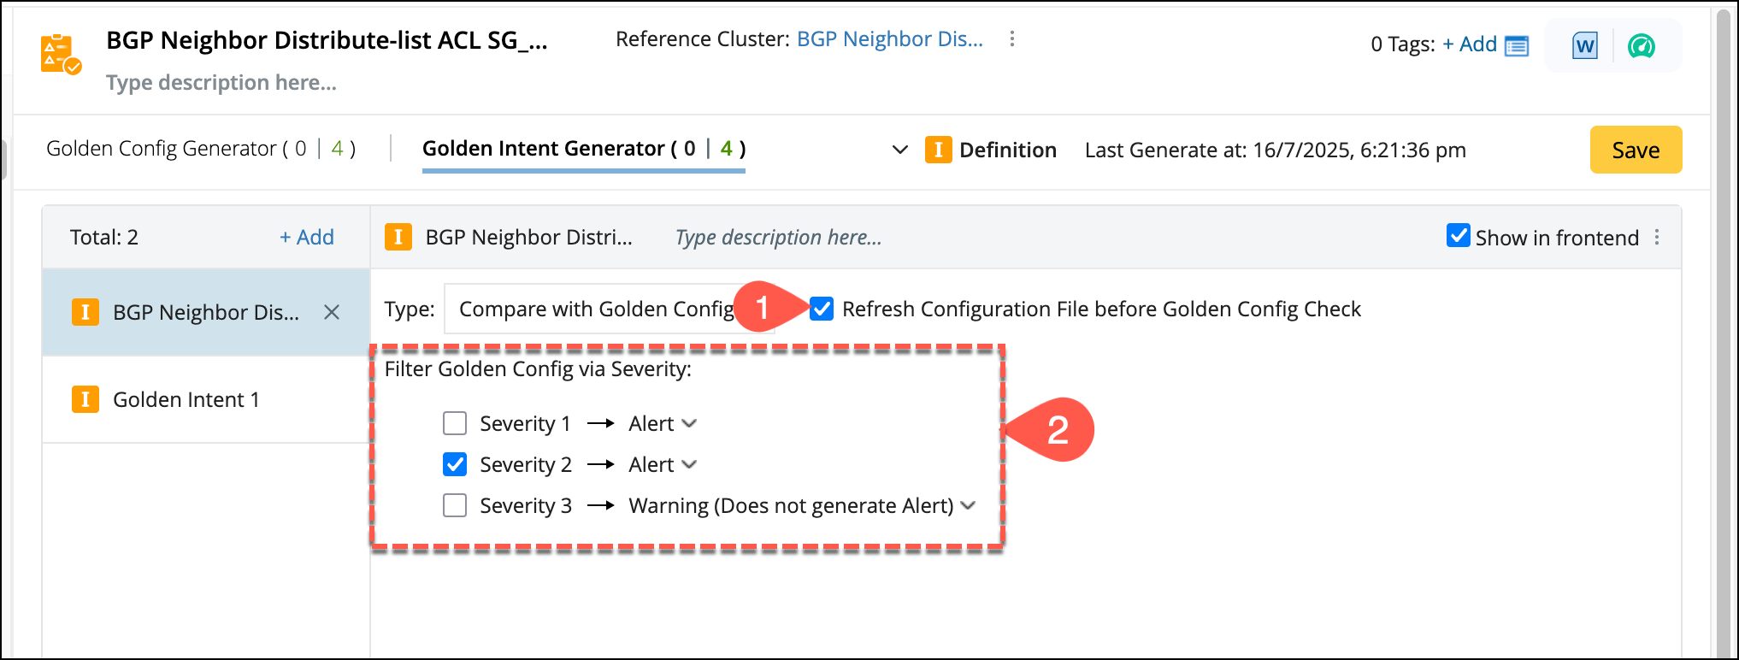Open the BGP Neighbor Dis... reference cluster link

coord(889,39)
